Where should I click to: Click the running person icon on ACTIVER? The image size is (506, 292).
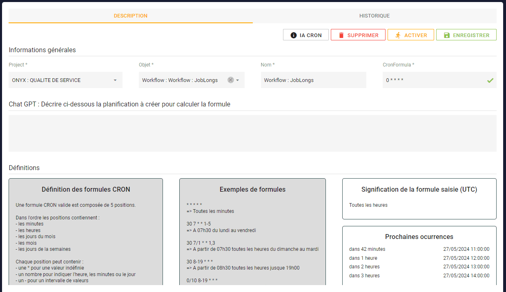[398, 35]
